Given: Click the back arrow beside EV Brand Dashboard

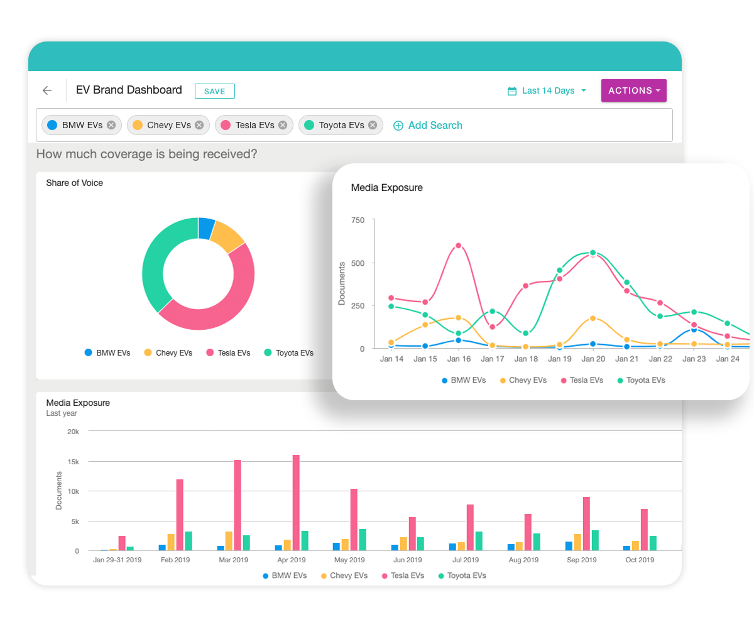Looking at the screenshot, I should pos(47,90).
